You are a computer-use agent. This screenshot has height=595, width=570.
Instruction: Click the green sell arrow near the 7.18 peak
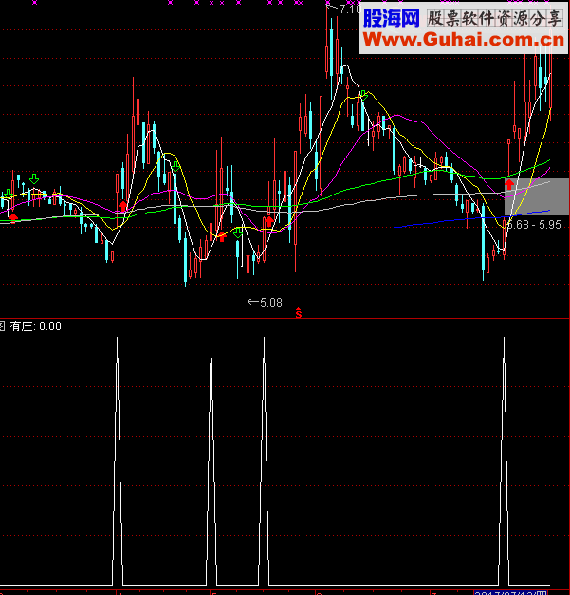(x=363, y=95)
